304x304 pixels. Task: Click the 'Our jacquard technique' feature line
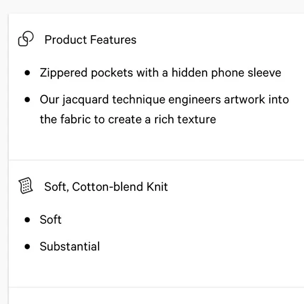coord(164,100)
